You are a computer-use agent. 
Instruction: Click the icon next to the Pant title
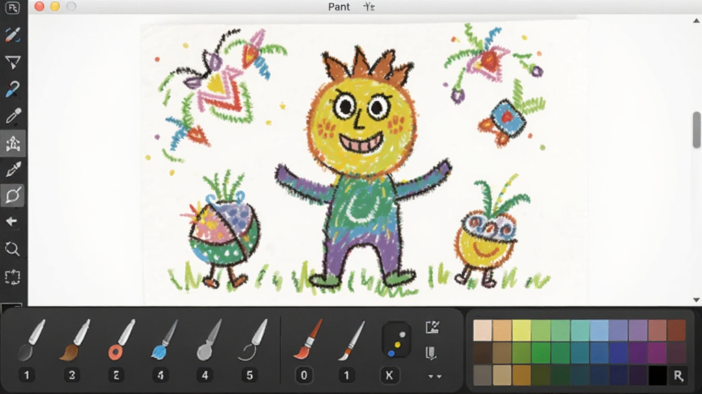(369, 7)
